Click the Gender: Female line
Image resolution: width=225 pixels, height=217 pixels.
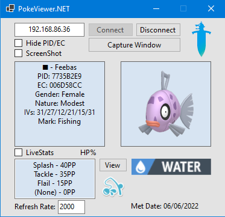60,94
